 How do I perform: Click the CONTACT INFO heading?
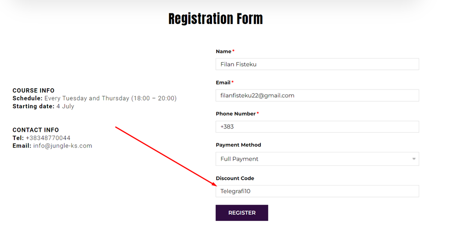click(36, 130)
